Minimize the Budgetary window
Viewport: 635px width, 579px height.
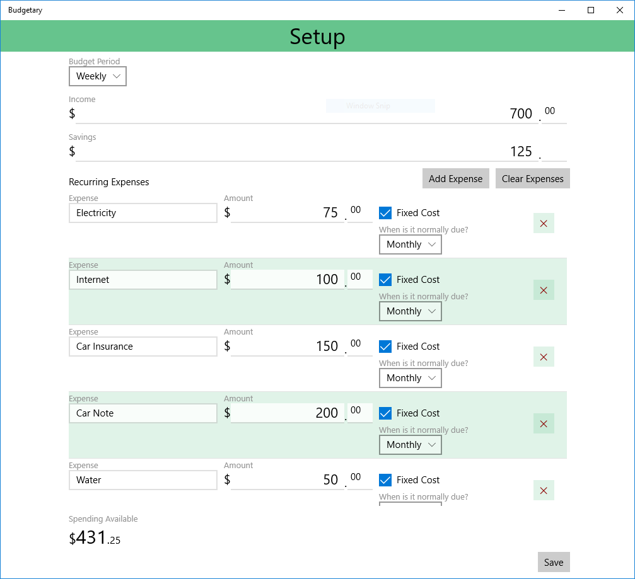click(562, 10)
